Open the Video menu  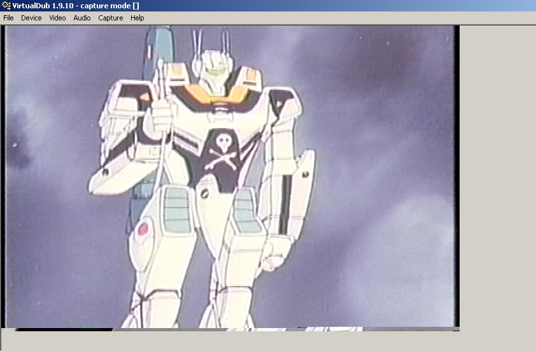coord(57,18)
